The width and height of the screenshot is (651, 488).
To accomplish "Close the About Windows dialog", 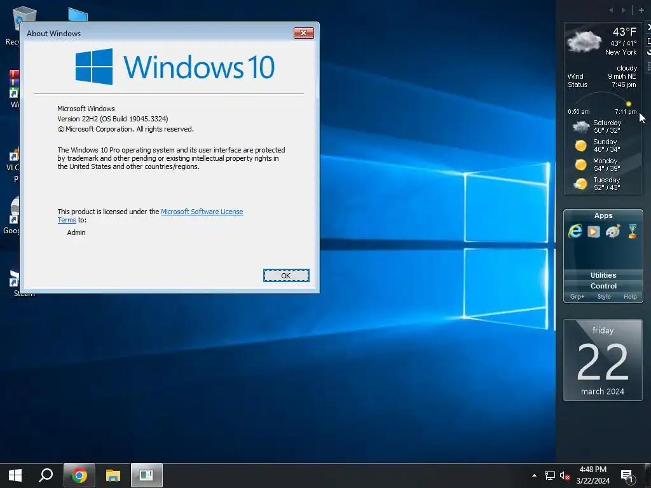I will pos(303,33).
